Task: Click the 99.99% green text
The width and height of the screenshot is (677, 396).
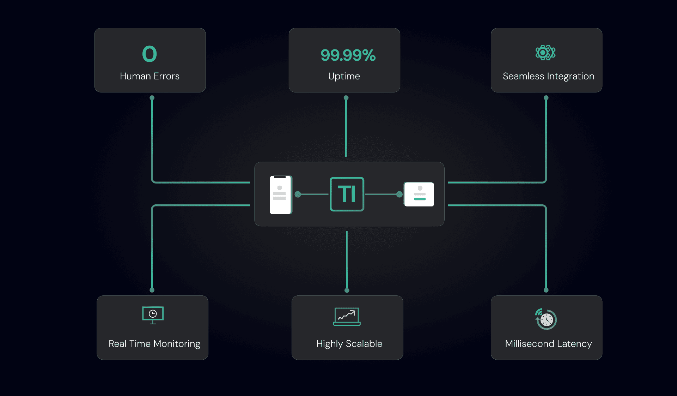Action: (348, 55)
